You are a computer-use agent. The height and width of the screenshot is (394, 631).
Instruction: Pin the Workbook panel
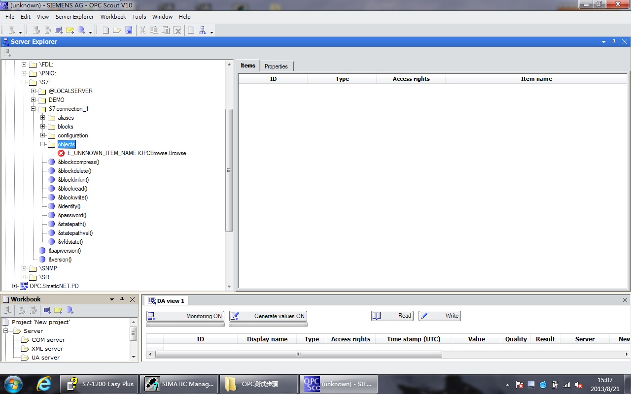pyautogui.click(x=122, y=299)
